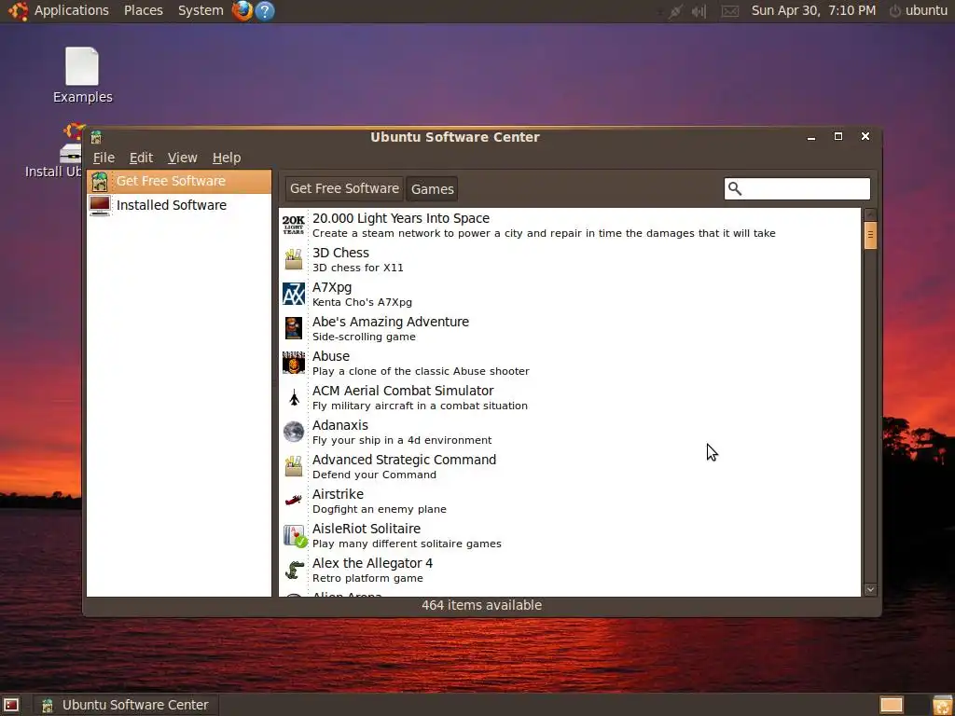
Task: Click the Get Free Software sidebar icon
Action: (99, 182)
